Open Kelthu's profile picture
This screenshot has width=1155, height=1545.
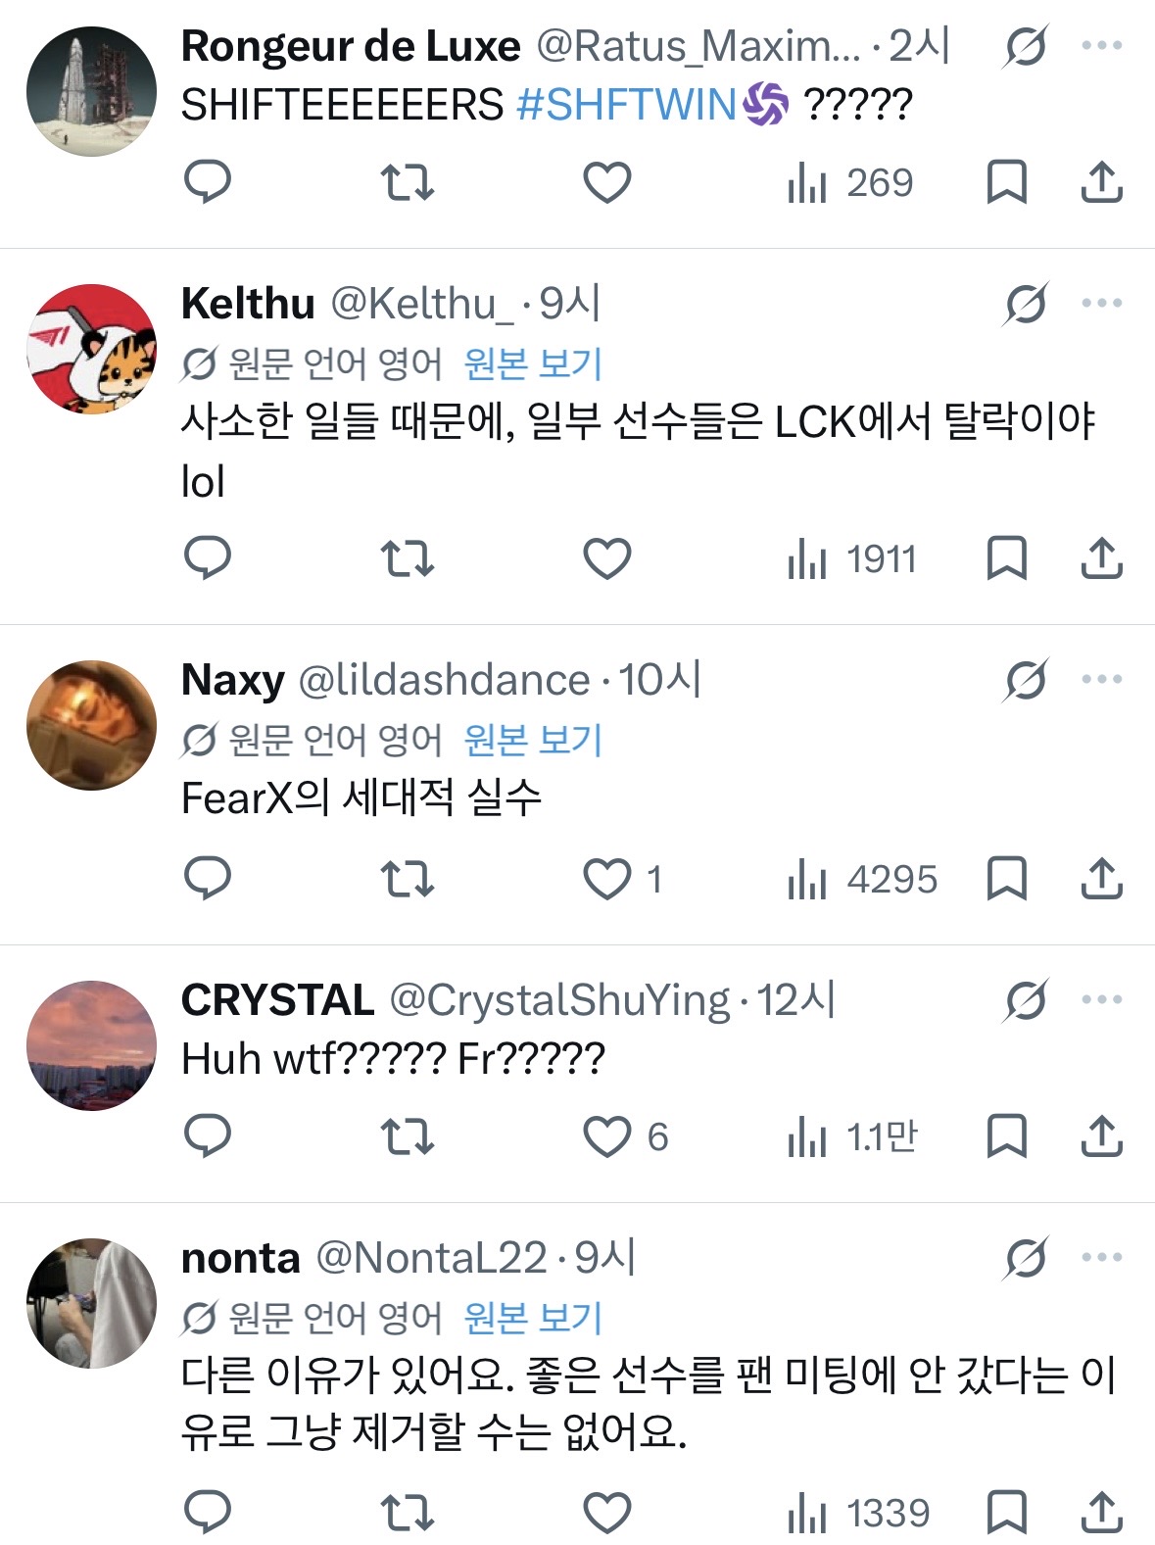[x=91, y=349]
